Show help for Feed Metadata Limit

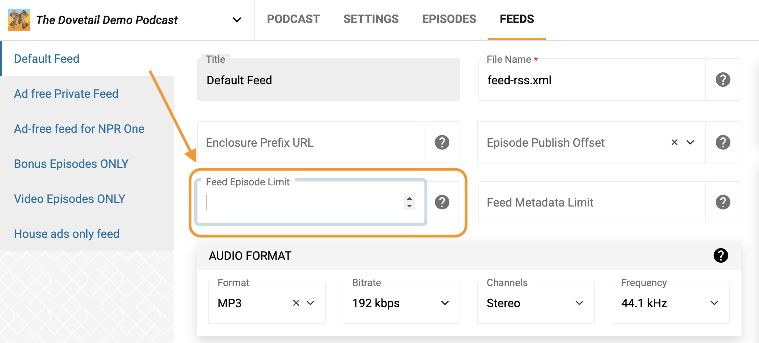[723, 202]
